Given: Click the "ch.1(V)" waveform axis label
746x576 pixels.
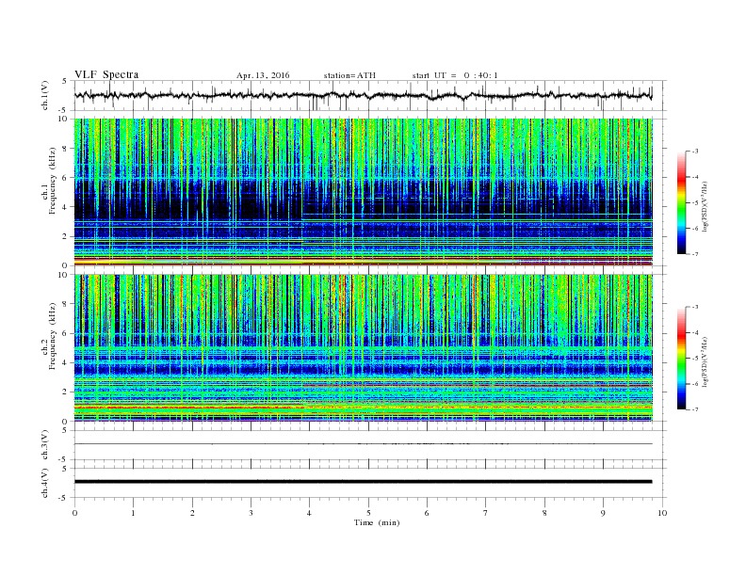Looking at the screenshot, I should [45, 95].
